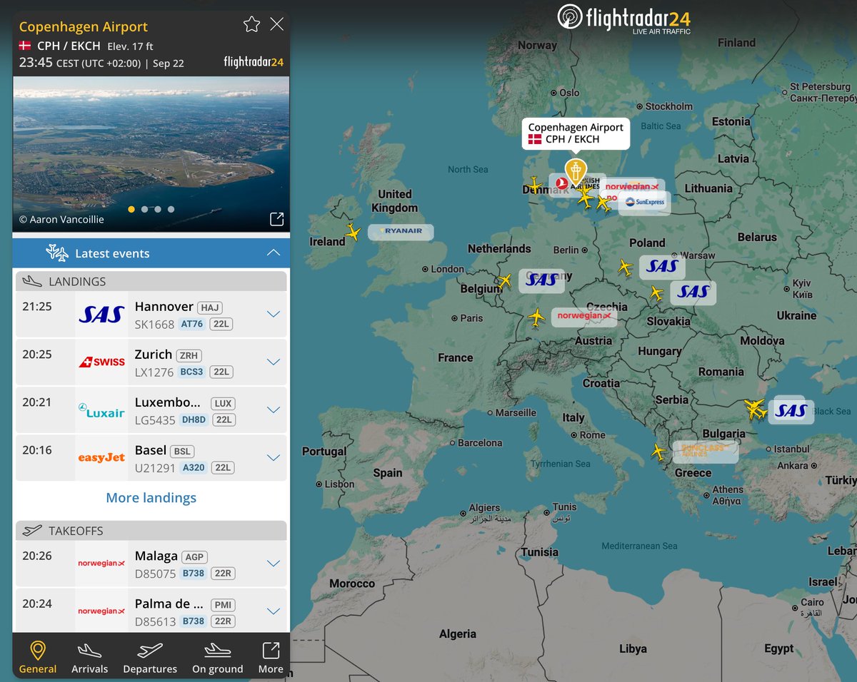Image resolution: width=857 pixels, height=682 pixels.
Task: Select the Copenhagen Airport marker pin
Action: click(576, 171)
